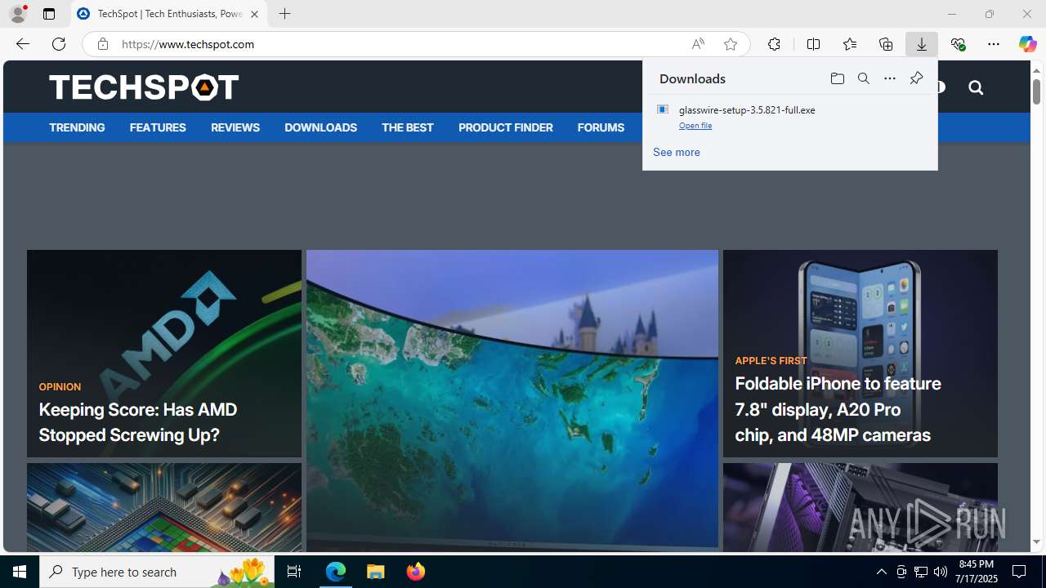Image resolution: width=1046 pixels, height=588 pixels.
Task: Start Read aloud from address bar
Action: (698, 44)
